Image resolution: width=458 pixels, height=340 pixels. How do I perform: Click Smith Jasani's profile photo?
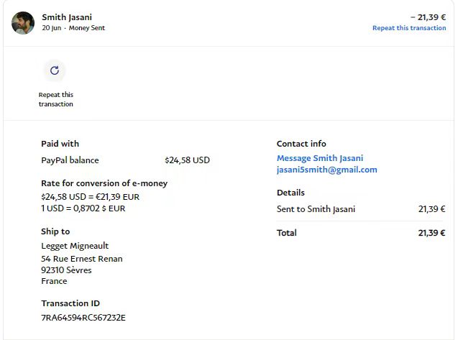[23, 22]
